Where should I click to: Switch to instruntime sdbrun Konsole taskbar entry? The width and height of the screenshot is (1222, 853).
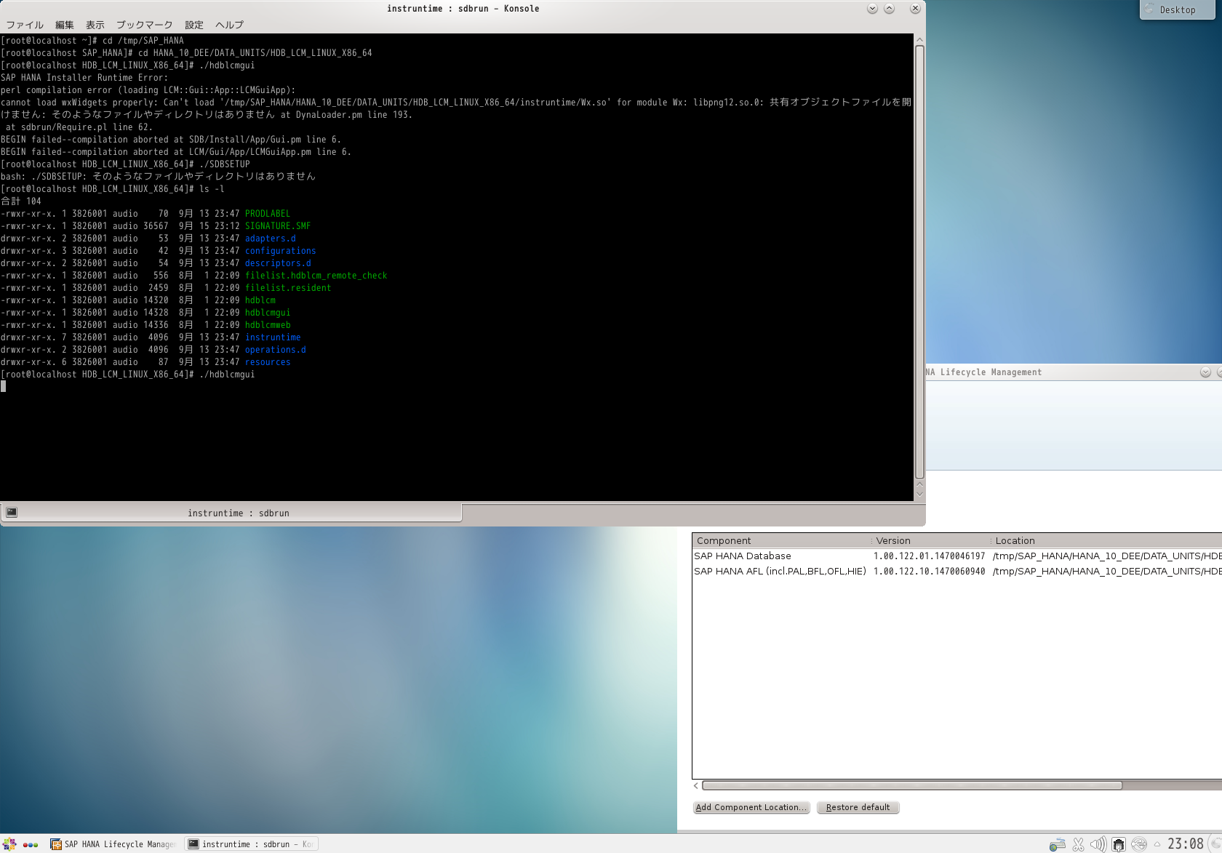(x=252, y=844)
